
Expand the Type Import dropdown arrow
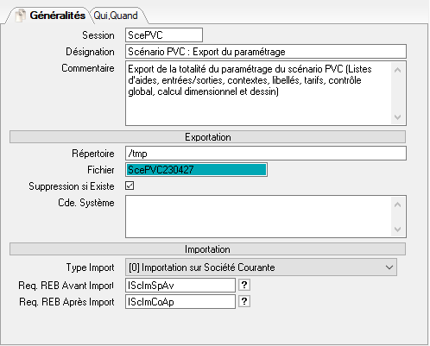point(389,267)
